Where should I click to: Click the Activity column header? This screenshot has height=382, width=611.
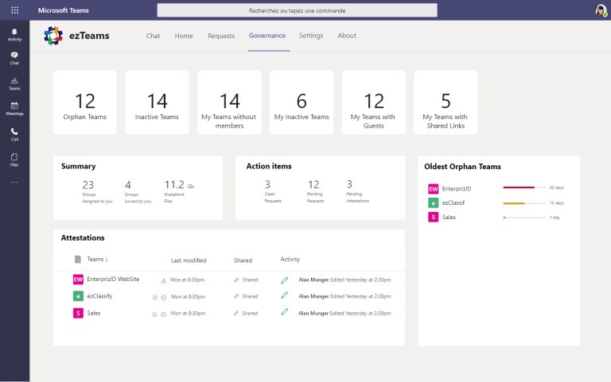(x=290, y=259)
